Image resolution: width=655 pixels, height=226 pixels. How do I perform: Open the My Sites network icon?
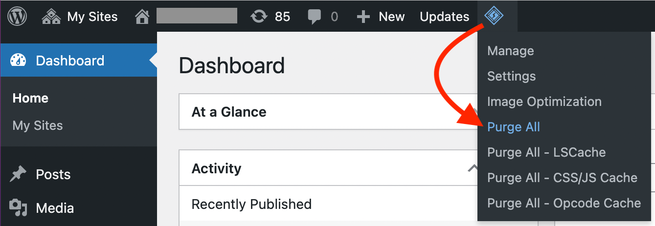(x=51, y=17)
